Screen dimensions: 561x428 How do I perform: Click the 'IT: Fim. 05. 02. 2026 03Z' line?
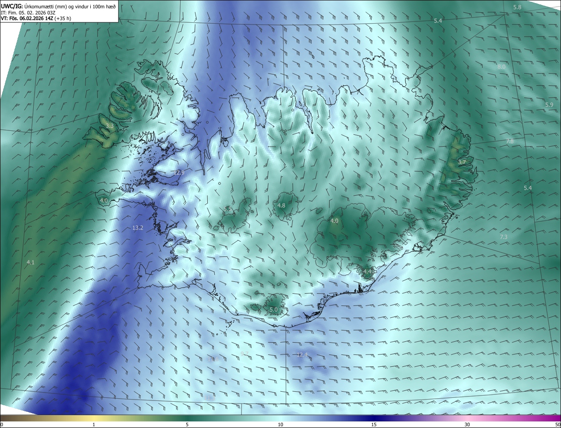(x=28, y=12)
